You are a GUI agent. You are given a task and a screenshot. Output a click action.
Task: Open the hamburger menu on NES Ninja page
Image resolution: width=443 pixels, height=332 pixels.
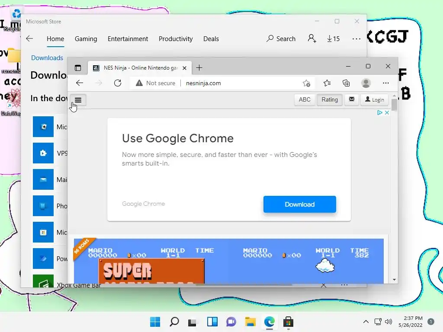(x=78, y=100)
